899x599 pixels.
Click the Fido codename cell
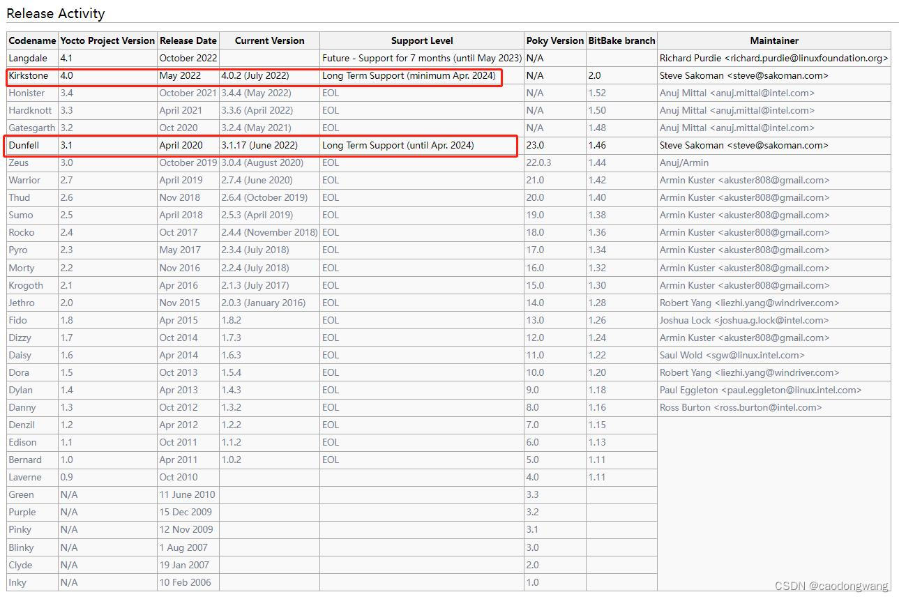[32, 320]
